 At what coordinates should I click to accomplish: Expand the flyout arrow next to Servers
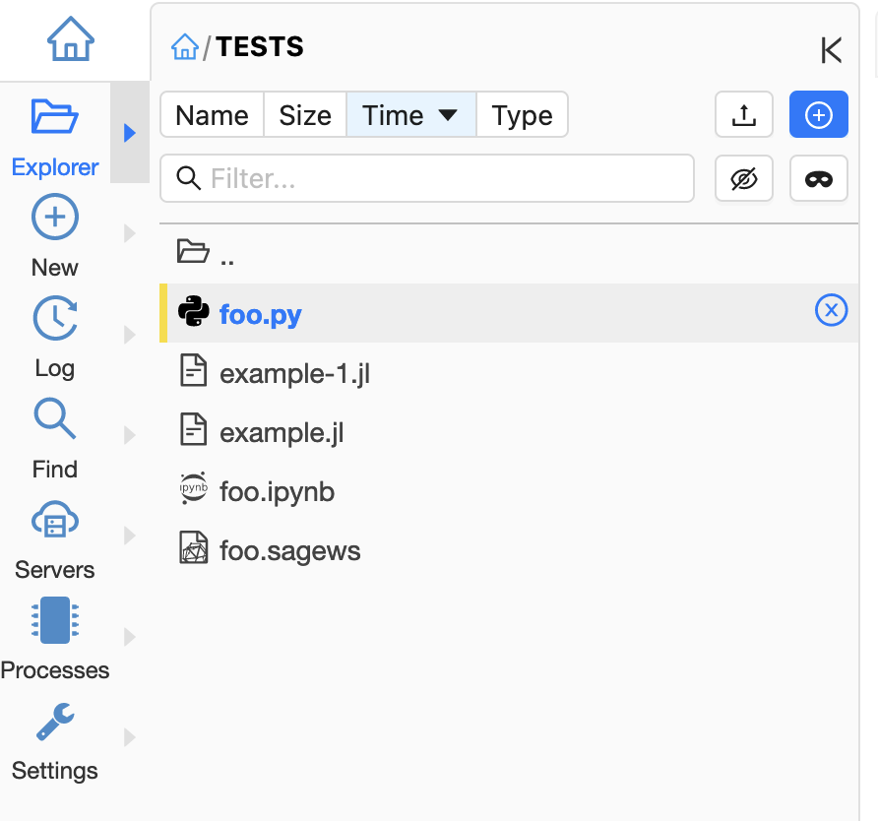129,536
